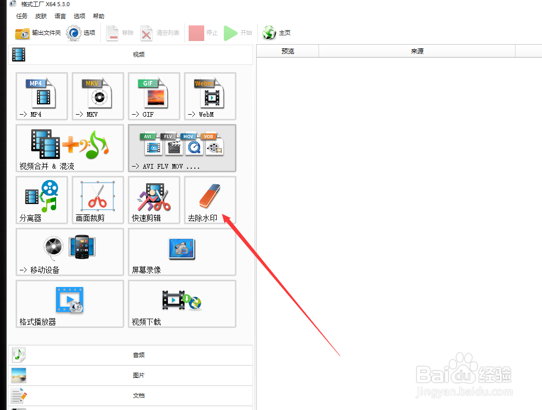Choose the GIF conversion option

click(154, 97)
